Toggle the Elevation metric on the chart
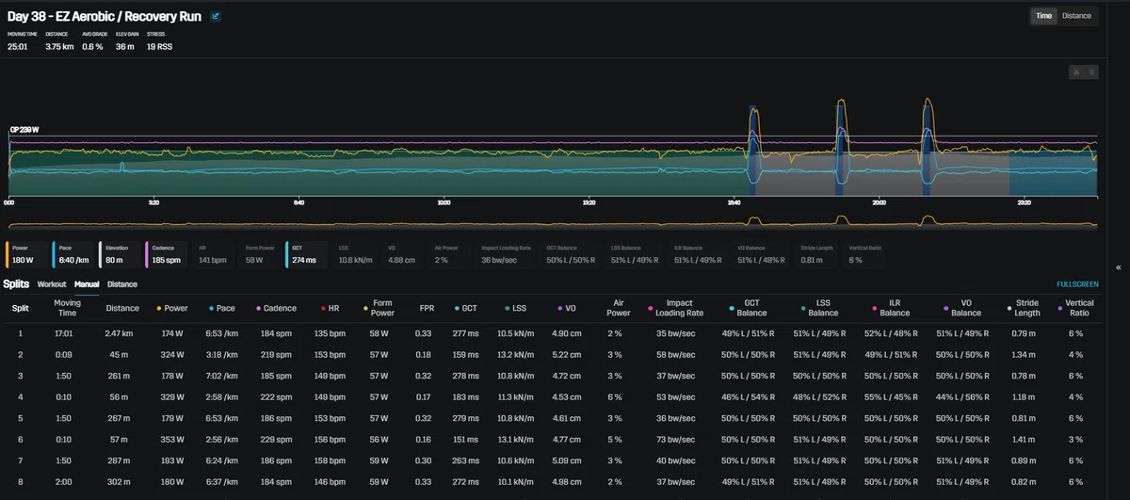 pyautogui.click(x=120, y=254)
